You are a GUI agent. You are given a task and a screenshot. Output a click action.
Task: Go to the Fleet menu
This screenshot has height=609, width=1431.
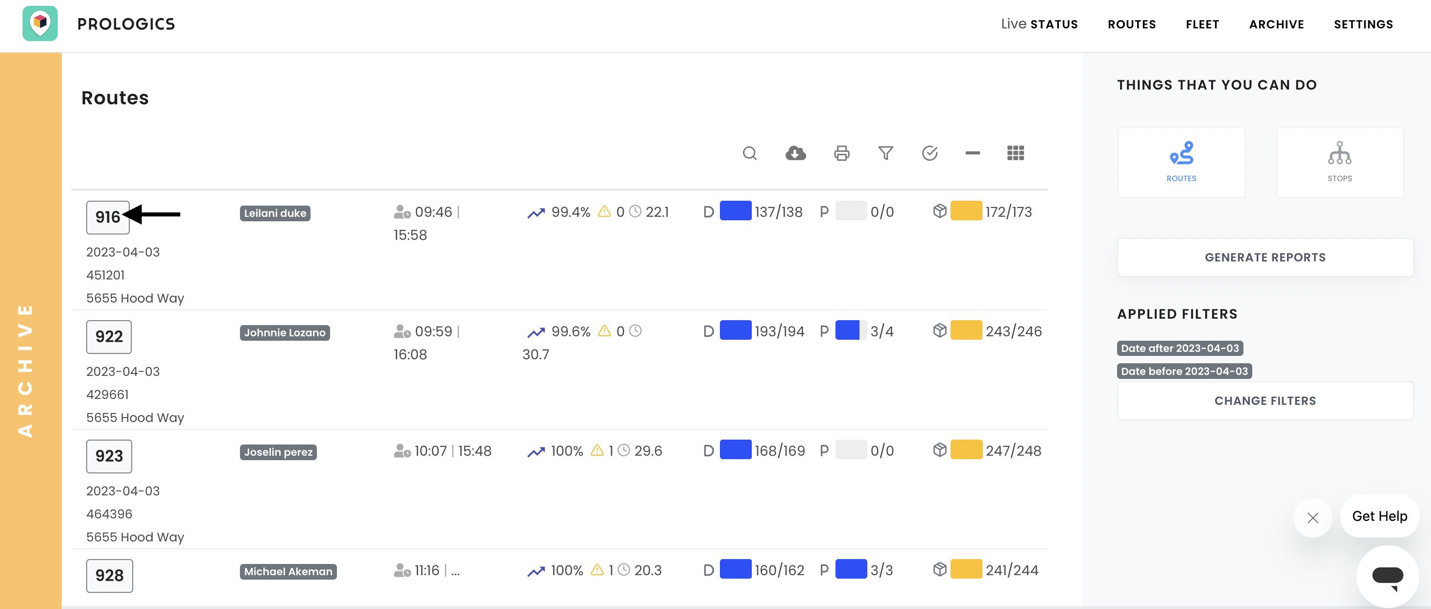coord(1202,24)
